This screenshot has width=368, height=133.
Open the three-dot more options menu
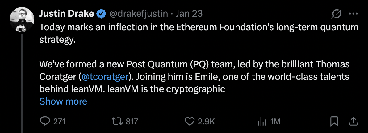(x=353, y=14)
